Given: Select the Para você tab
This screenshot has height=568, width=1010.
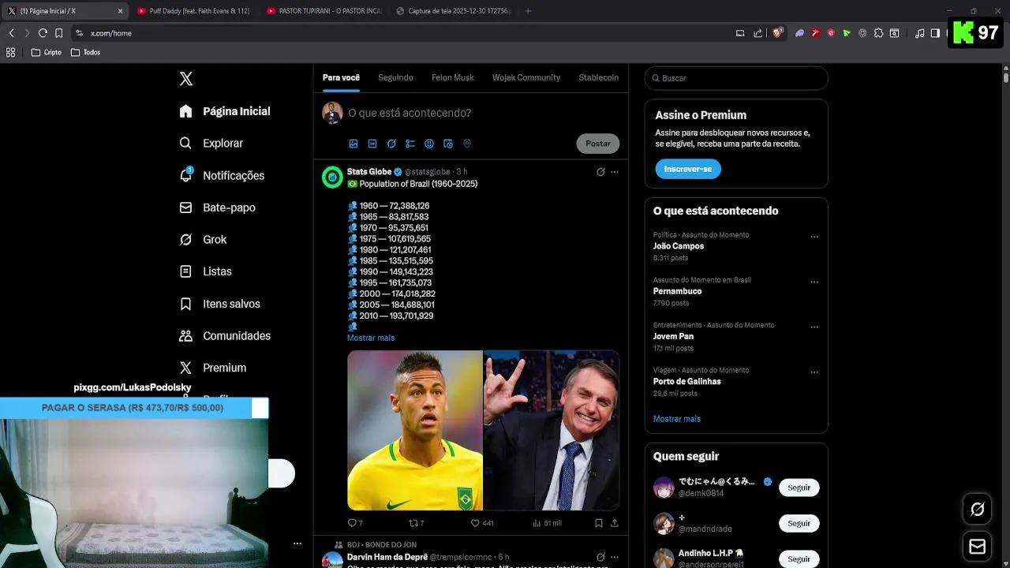Looking at the screenshot, I should pos(341,77).
